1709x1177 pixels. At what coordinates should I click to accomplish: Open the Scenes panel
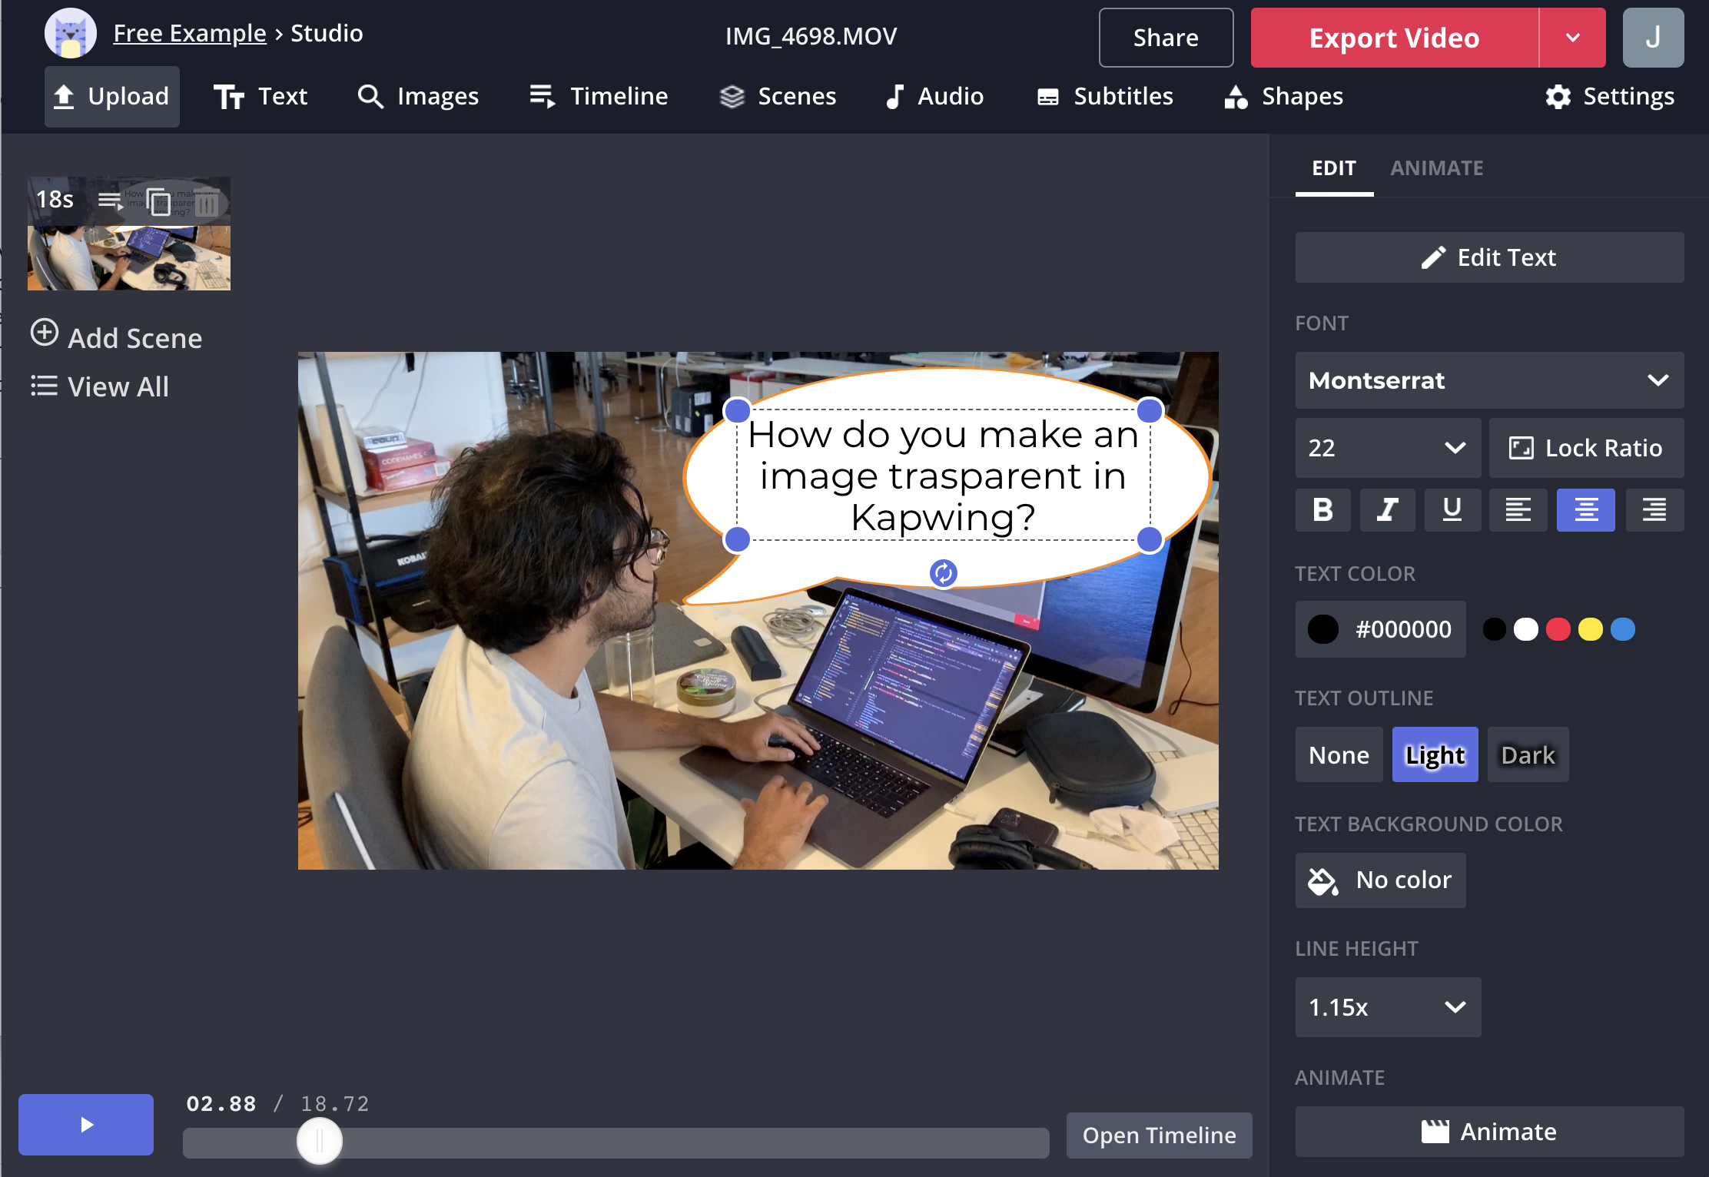(x=778, y=95)
